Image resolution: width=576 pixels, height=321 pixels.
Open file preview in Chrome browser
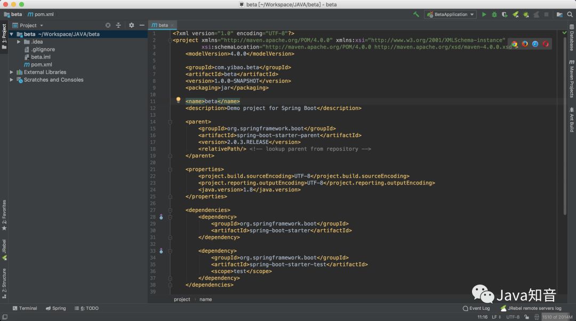tap(515, 44)
